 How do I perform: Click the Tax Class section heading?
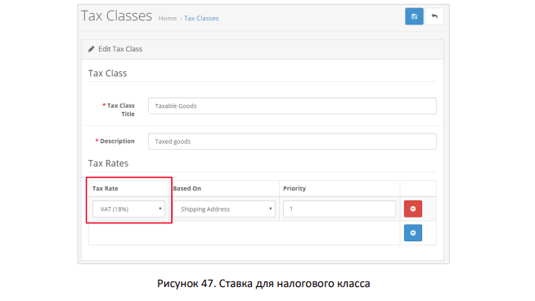pyautogui.click(x=107, y=73)
